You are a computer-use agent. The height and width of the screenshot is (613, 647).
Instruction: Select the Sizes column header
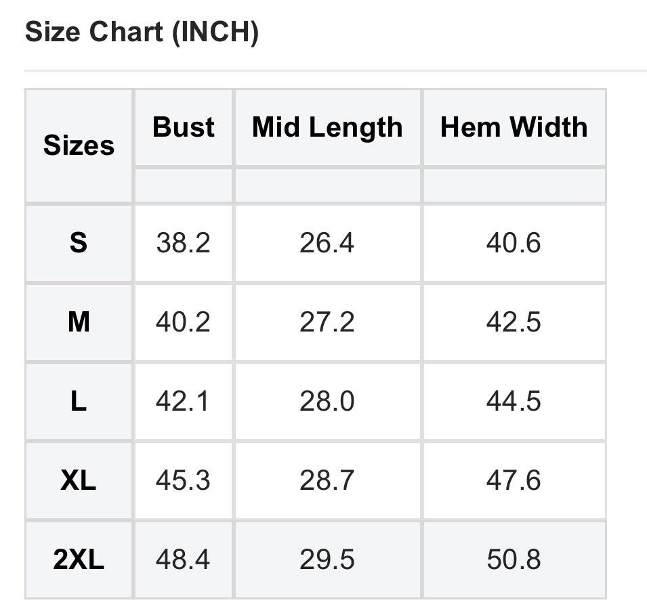tap(79, 145)
